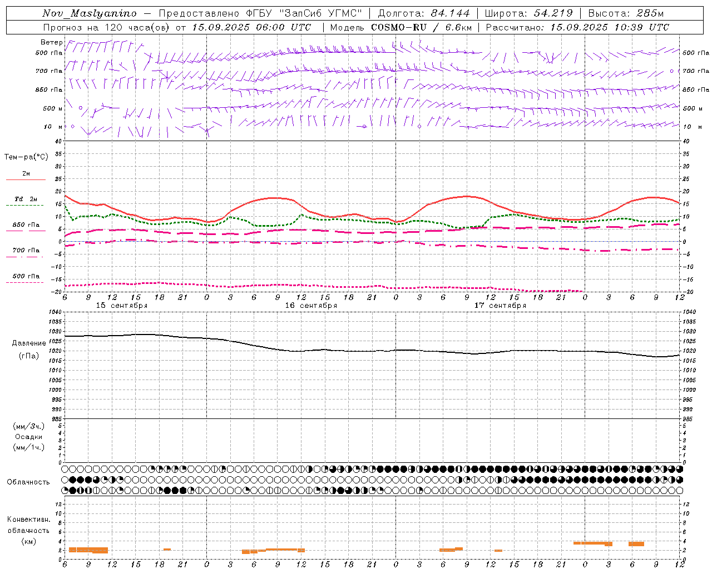Screen dimensions: 712x569
Task: Click red line sample under '2м' legend
Action: (26, 180)
